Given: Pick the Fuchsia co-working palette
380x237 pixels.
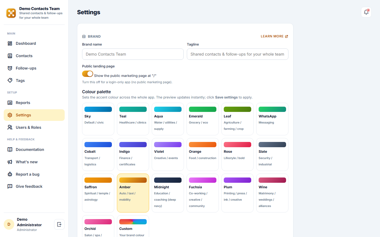Looking at the screenshot, I should [x=203, y=193].
